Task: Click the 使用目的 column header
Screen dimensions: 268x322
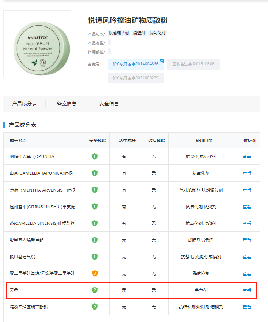Action: tap(204, 141)
